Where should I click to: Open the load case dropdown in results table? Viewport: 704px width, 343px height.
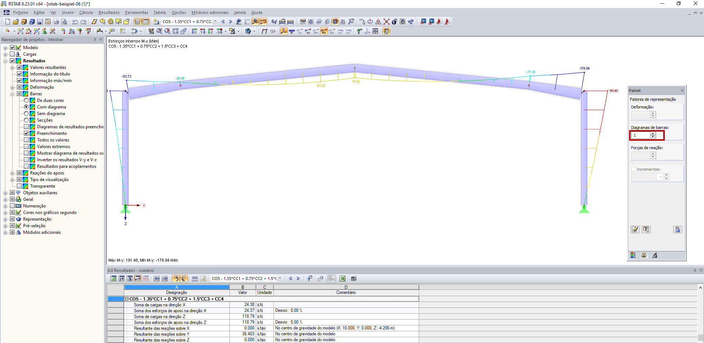[x=280, y=279]
